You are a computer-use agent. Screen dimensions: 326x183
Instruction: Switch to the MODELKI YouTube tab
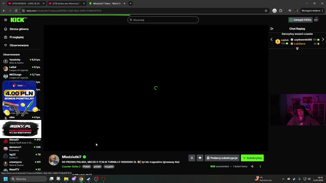pyautogui.click(x=26, y=4)
